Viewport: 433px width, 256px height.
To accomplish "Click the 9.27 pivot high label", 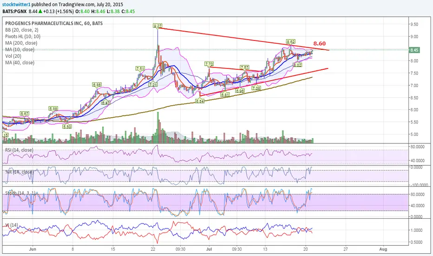I will [157, 26].
